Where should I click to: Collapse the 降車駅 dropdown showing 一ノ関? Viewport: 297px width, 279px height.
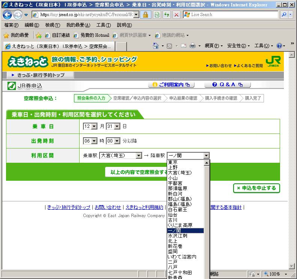coord(188,156)
